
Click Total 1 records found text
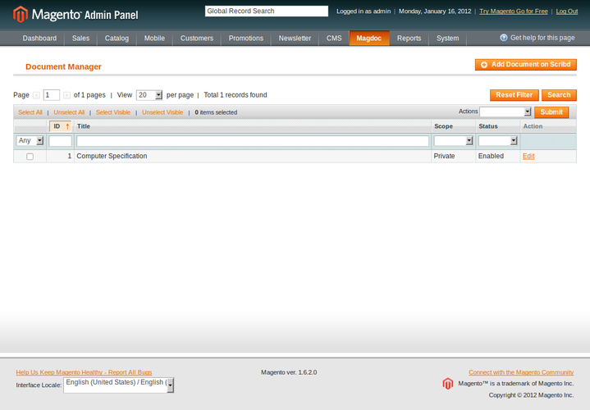(x=236, y=95)
